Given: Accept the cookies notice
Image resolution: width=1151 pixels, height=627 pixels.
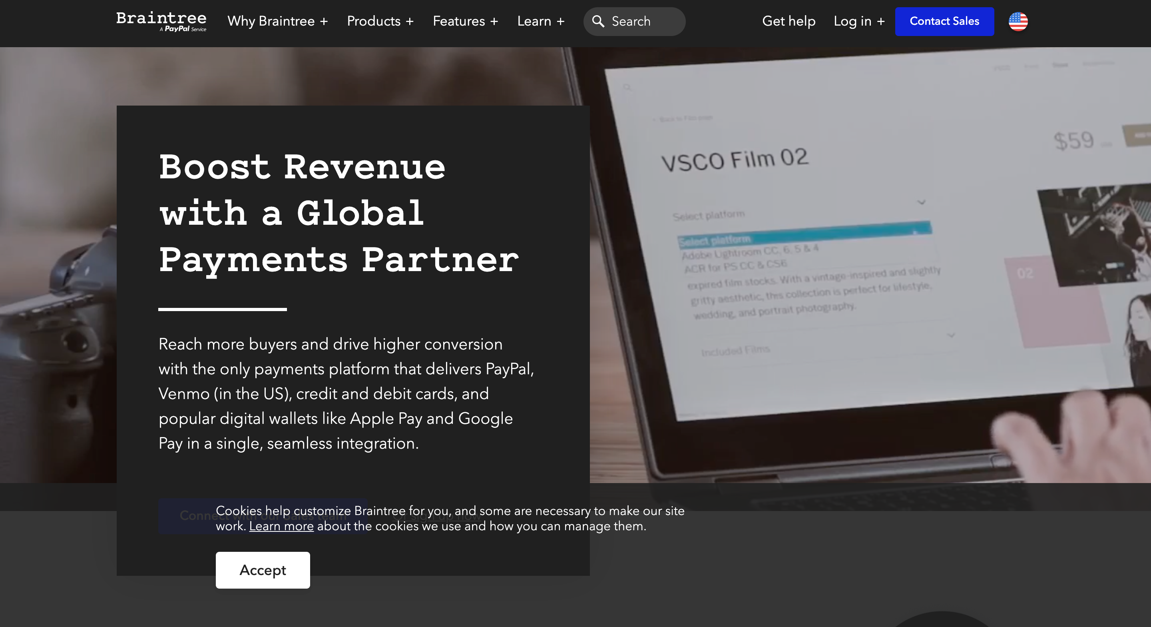Looking at the screenshot, I should [263, 570].
